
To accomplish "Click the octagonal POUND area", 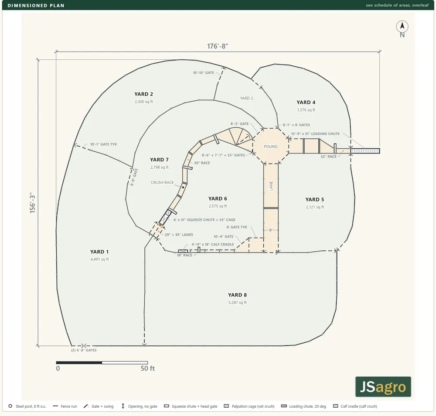I will 271,146.
